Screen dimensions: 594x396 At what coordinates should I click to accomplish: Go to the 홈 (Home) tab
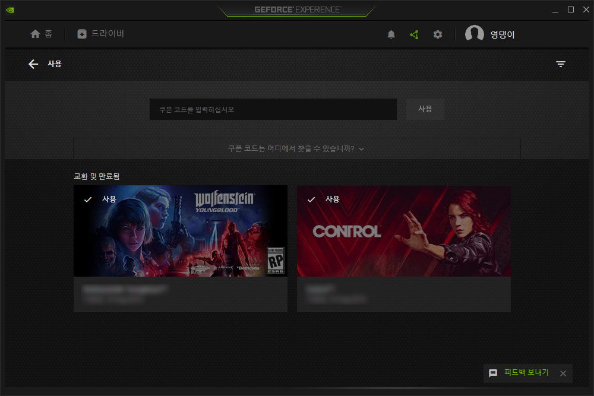point(42,34)
